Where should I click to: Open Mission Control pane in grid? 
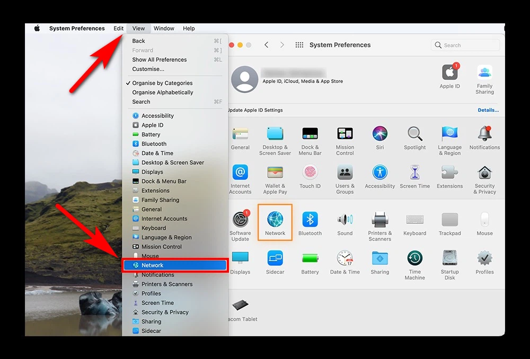pyautogui.click(x=345, y=134)
